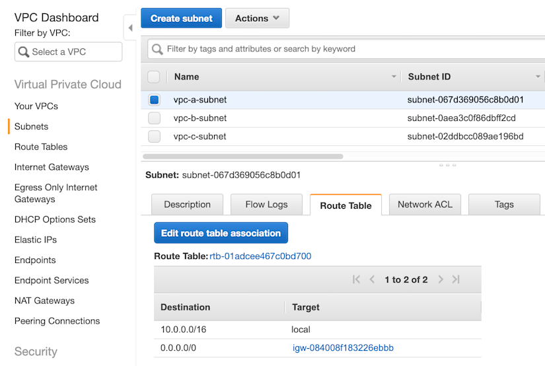This screenshot has width=545, height=366.
Task: Click the horizontal scrollbar under subnet list
Action: pyautogui.click(x=243, y=157)
